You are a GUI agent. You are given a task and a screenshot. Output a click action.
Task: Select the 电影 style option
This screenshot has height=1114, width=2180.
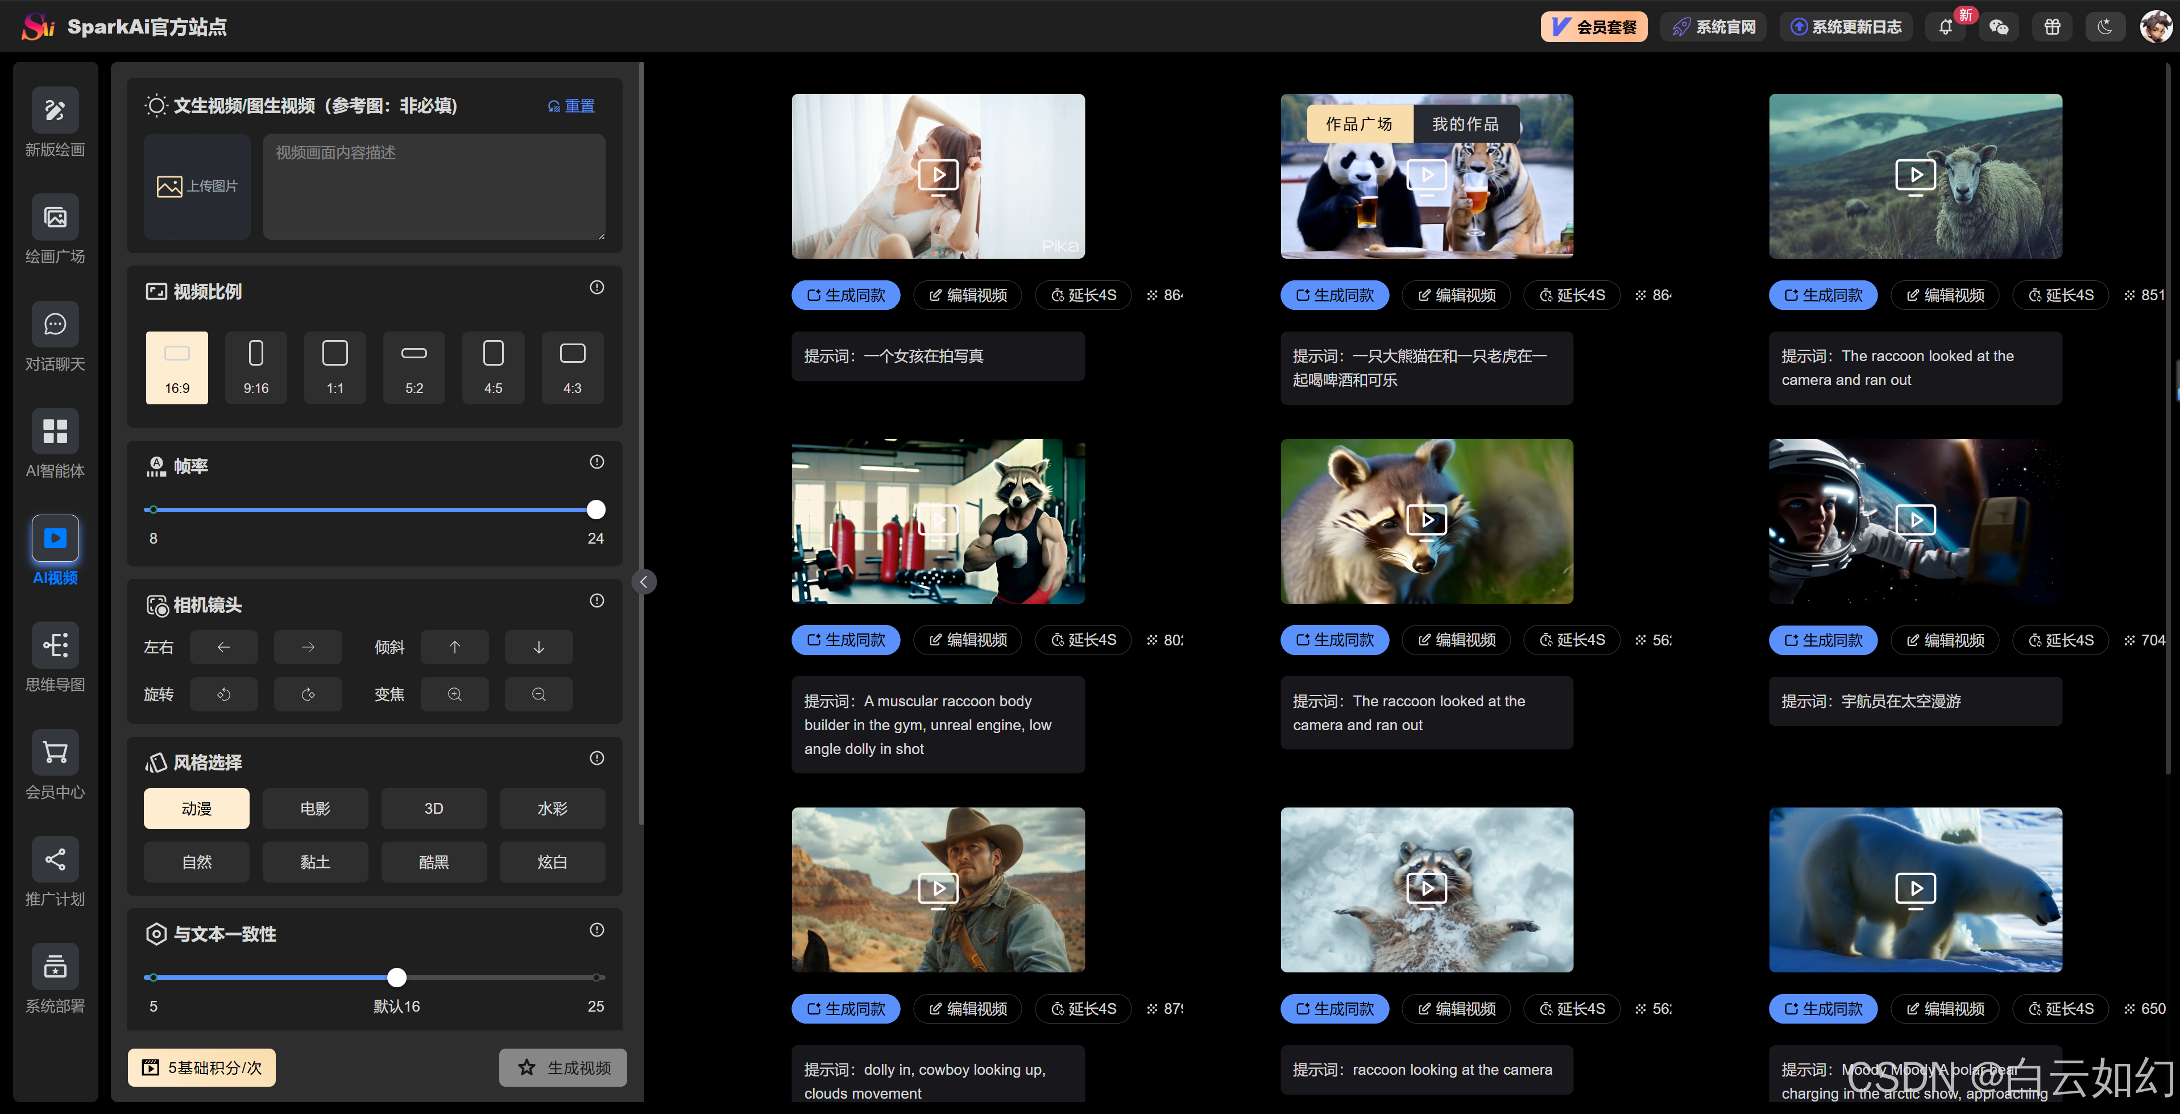[x=315, y=809]
